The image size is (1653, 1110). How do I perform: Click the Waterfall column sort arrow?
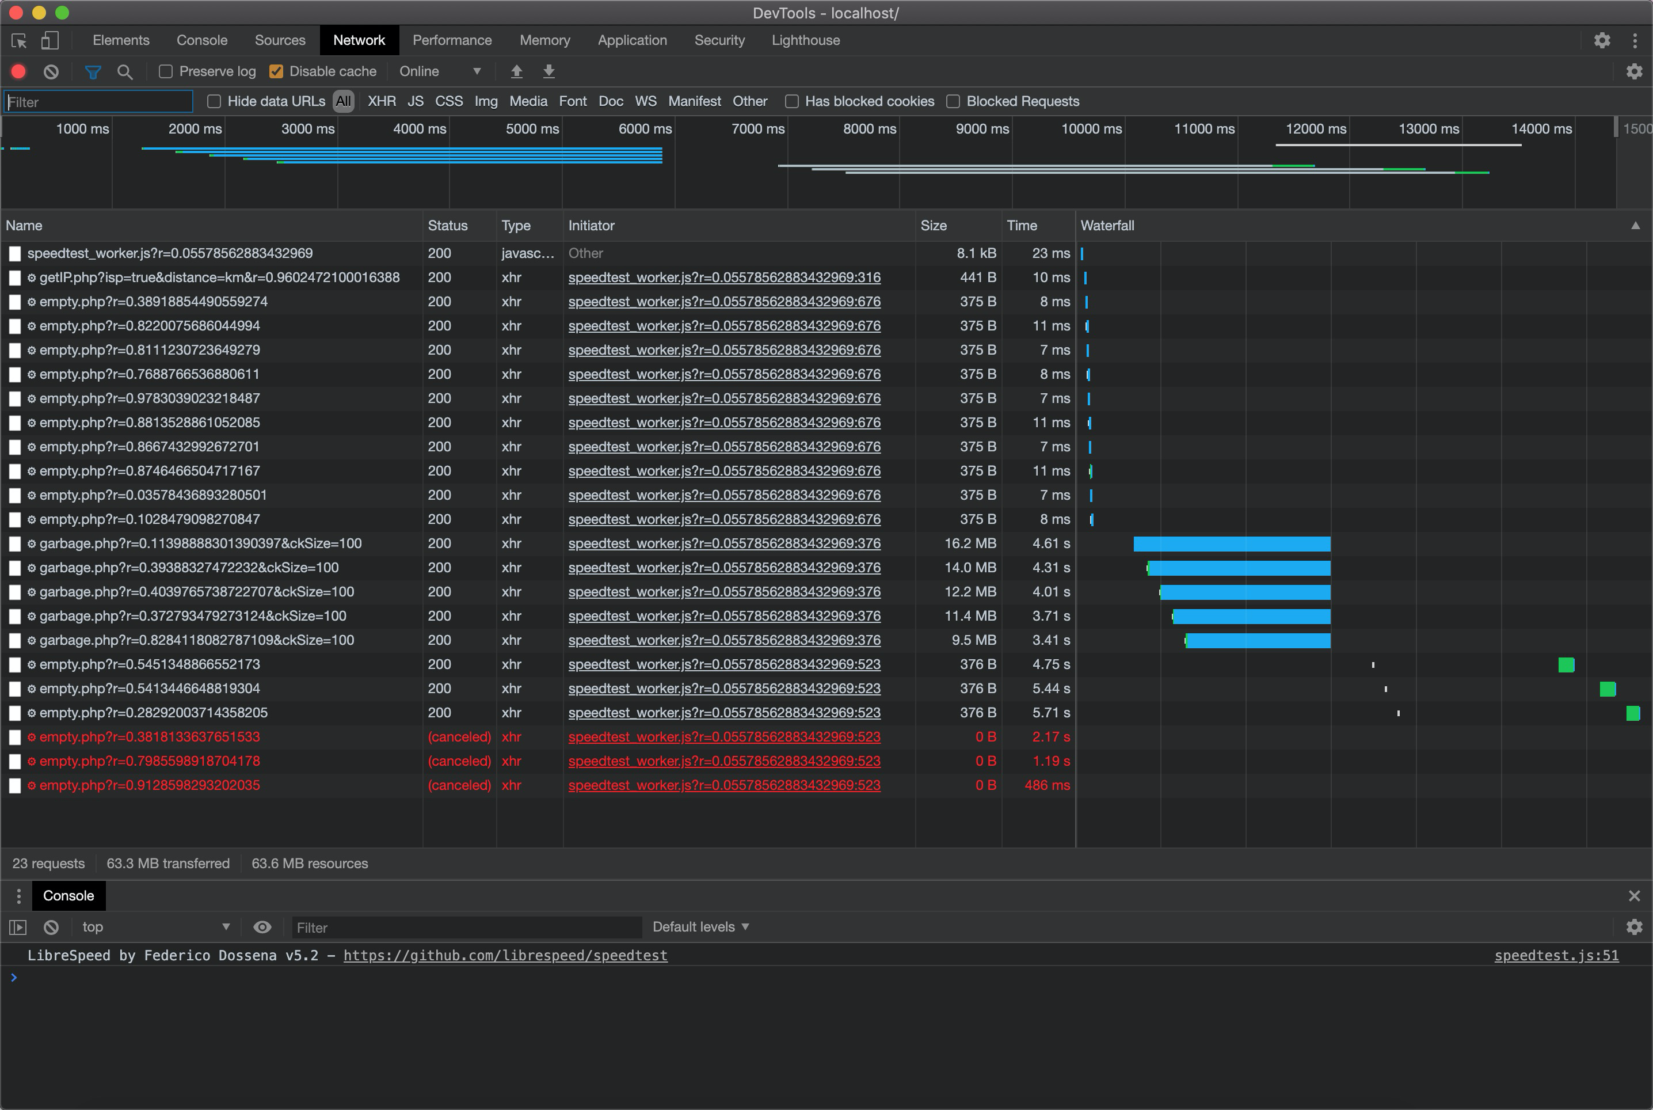pyautogui.click(x=1635, y=225)
